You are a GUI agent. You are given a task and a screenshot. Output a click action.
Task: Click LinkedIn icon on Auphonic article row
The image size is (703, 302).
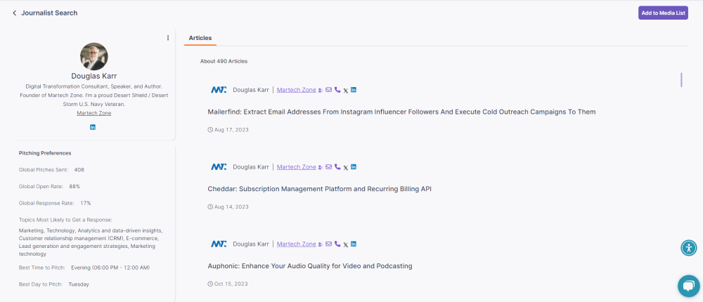coord(354,244)
